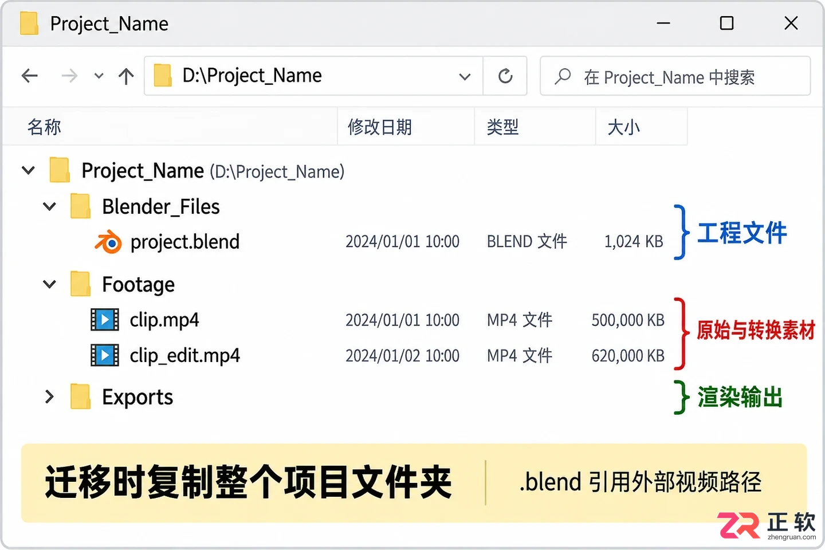Click the Blender_Files folder icon

[x=81, y=206]
